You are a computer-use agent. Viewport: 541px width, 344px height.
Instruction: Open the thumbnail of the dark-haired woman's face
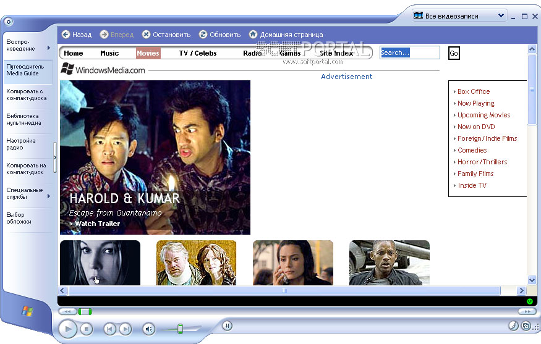click(100, 262)
